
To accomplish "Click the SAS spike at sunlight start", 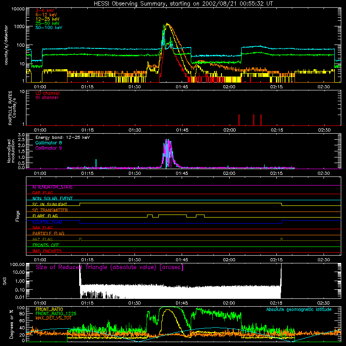I will (x=80, y=275).
